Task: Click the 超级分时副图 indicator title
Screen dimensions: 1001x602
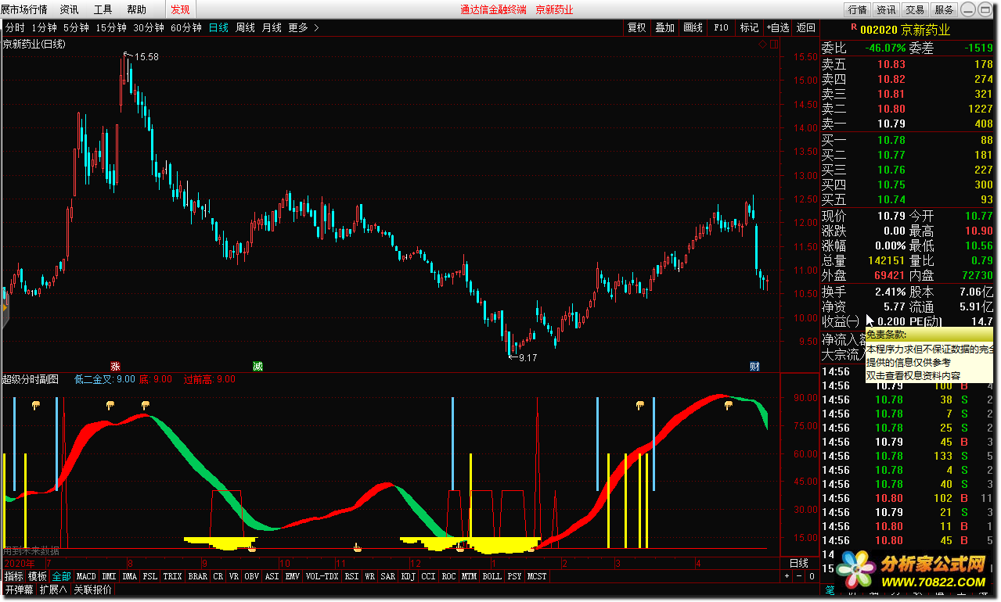Action: [31, 379]
